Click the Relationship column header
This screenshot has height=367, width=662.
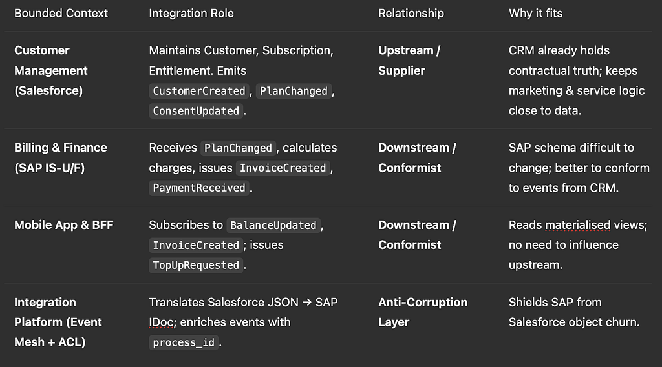click(x=411, y=13)
